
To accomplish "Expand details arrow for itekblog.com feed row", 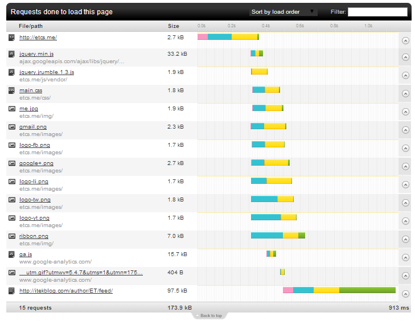I will click(405, 294).
